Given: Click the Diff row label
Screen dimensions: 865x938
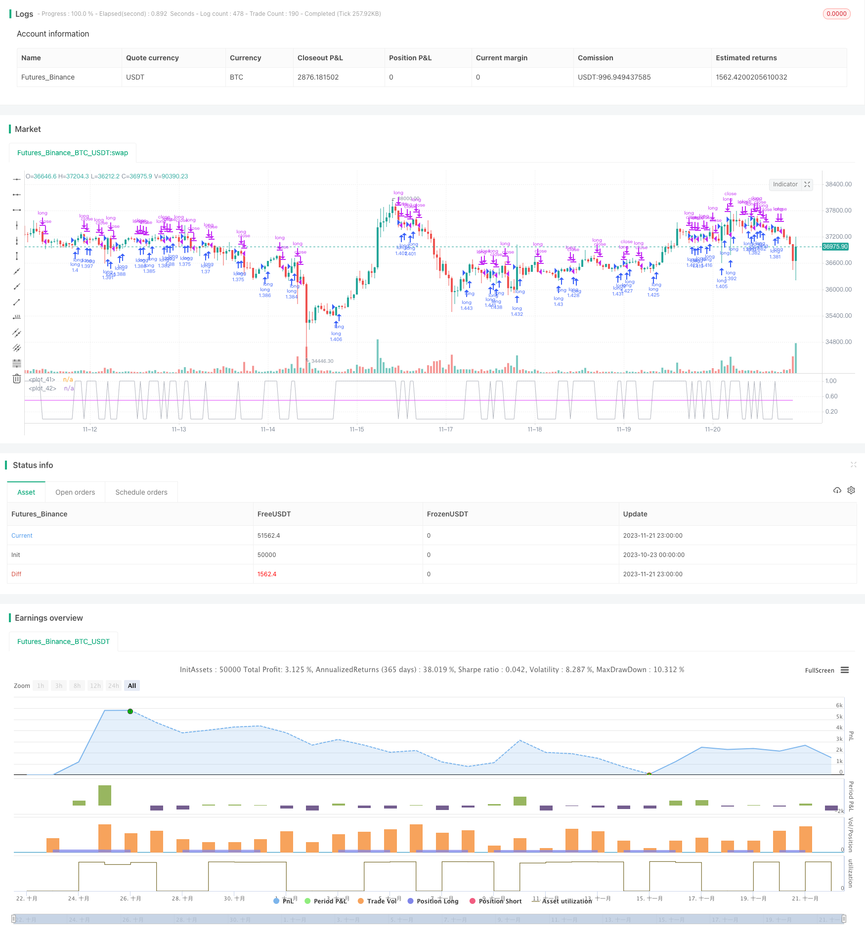Looking at the screenshot, I should [16, 574].
